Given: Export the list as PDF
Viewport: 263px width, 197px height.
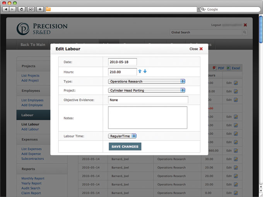Looking at the screenshot, I should coord(219,68).
